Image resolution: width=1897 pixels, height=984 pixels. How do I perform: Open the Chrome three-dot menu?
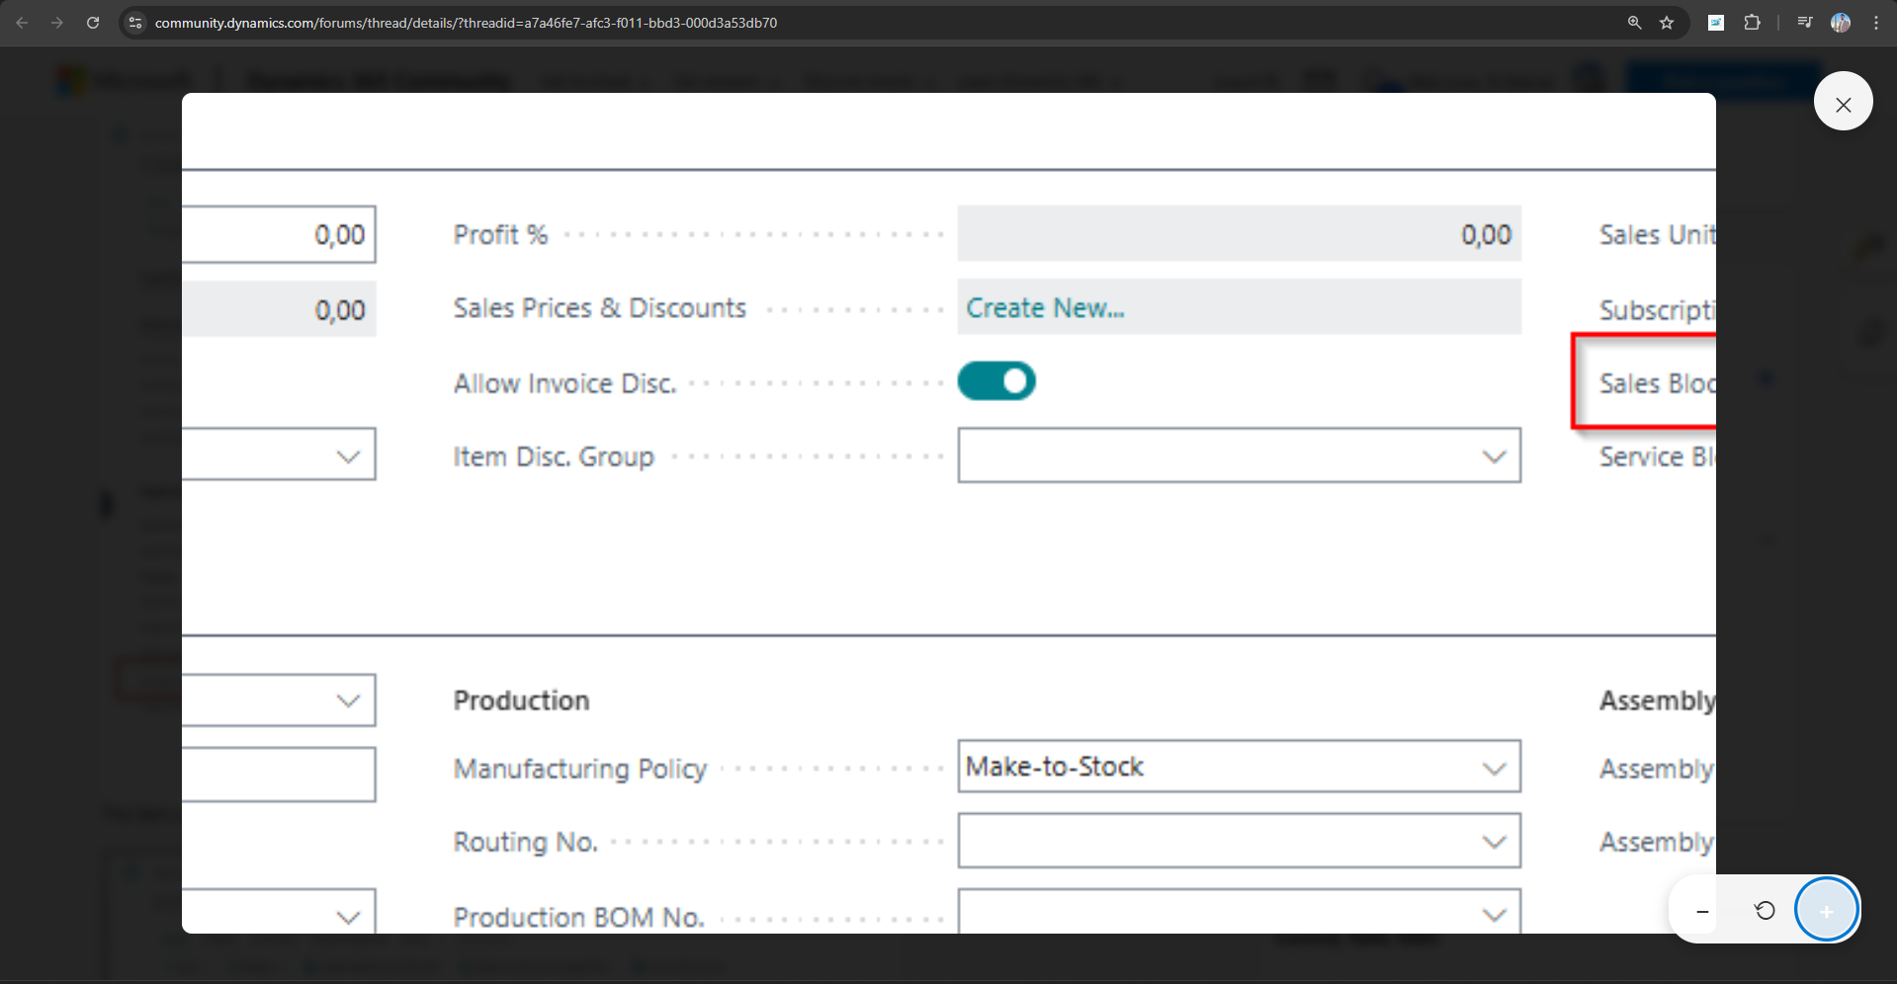tap(1877, 22)
